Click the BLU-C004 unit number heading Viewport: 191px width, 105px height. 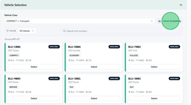coord(14,47)
